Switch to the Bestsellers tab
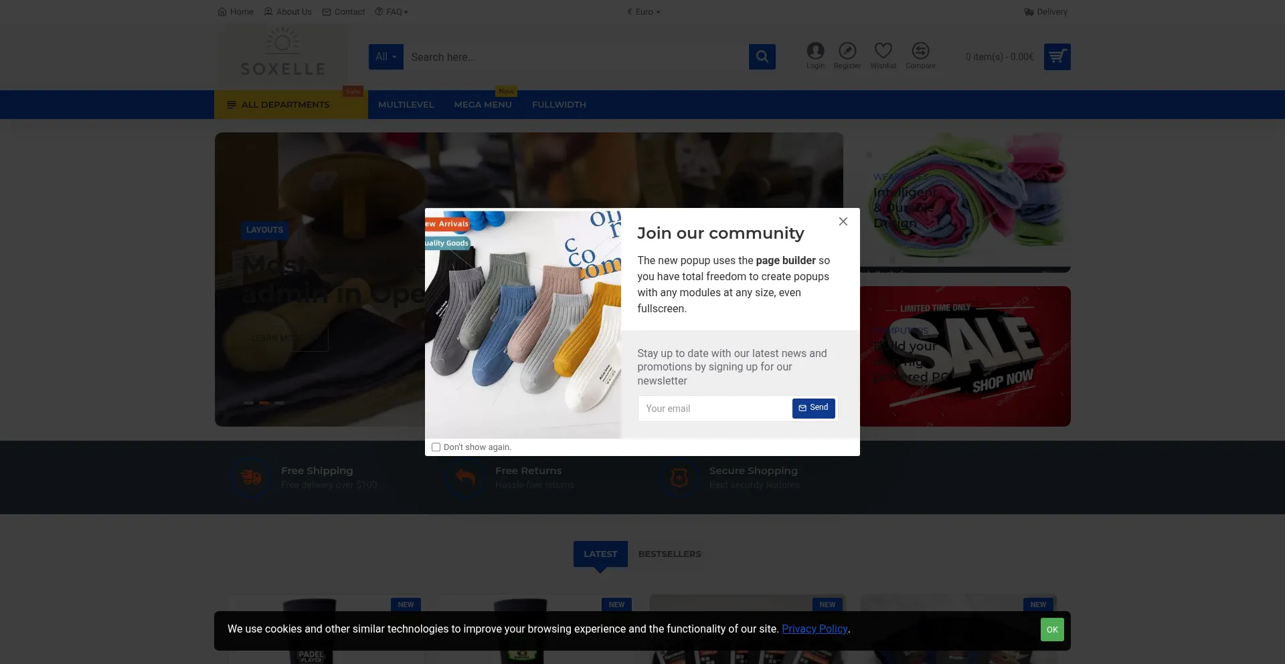The image size is (1285, 664). (x=670, y=554)
